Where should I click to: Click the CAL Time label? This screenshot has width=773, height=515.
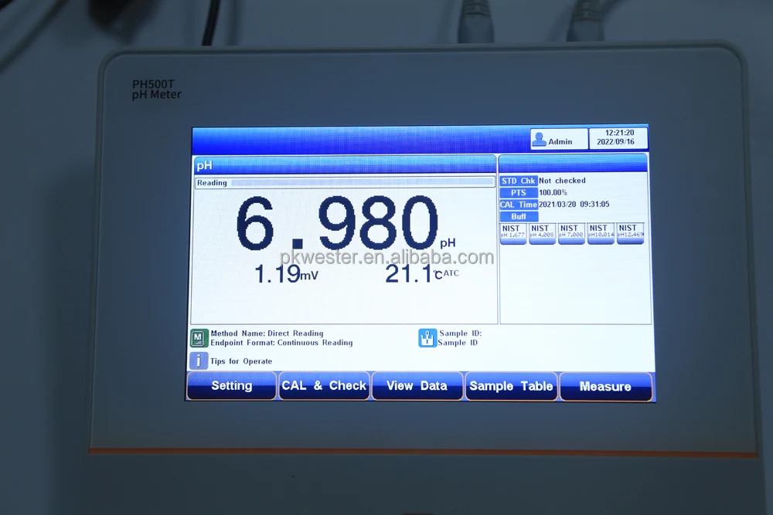point(518,205)
